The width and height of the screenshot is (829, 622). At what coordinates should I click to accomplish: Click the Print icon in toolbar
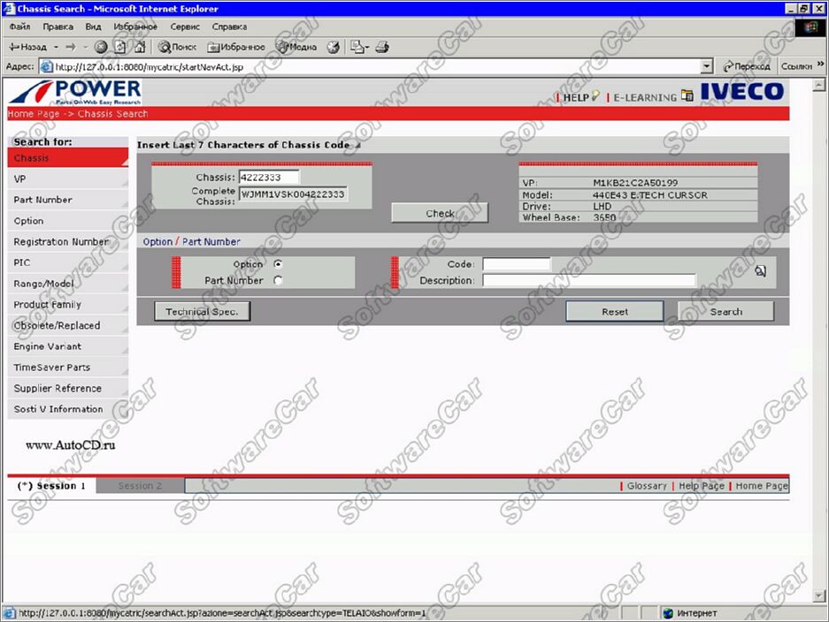tap(382, 47)
